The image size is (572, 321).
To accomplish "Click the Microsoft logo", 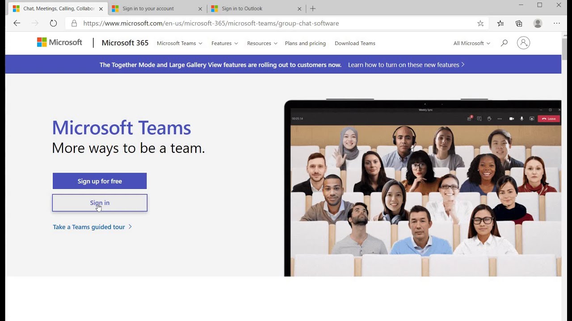I will coord(59,42).
